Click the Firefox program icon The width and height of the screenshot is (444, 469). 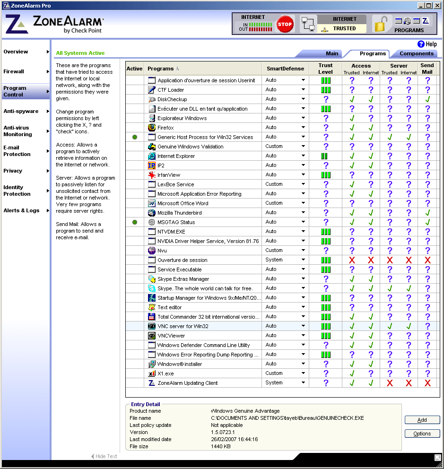[152, 128]
